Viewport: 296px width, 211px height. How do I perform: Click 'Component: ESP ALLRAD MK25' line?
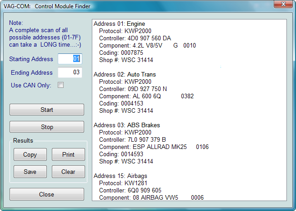154,147
